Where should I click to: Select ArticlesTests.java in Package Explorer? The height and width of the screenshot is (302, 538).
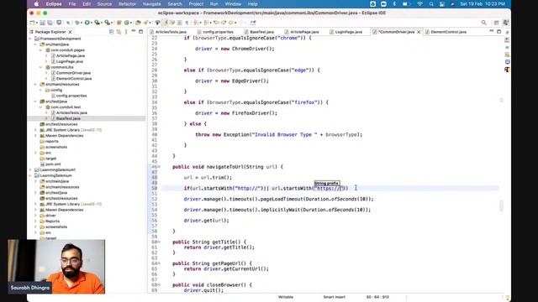click(x=71, y=112)
